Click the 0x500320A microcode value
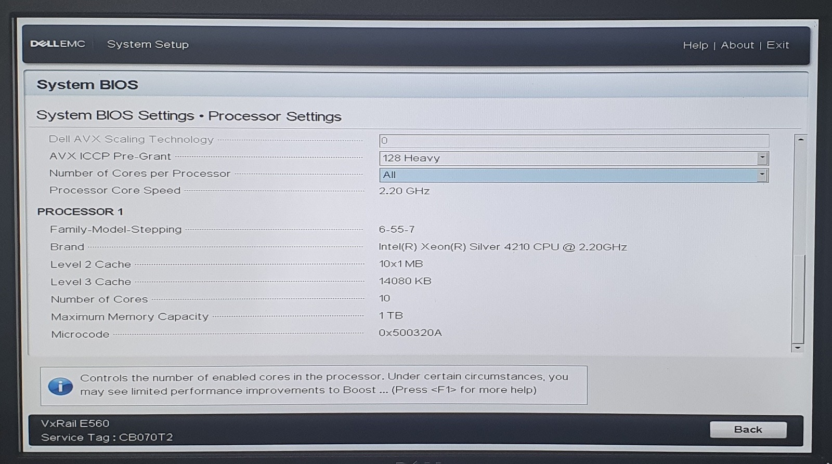 (410, 333)
